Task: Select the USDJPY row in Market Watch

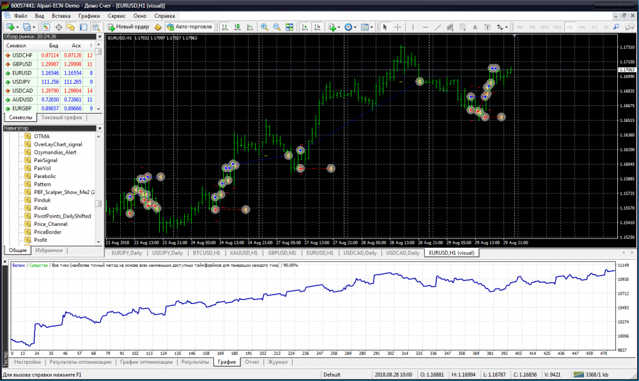Action: click(x=49, y=82)
